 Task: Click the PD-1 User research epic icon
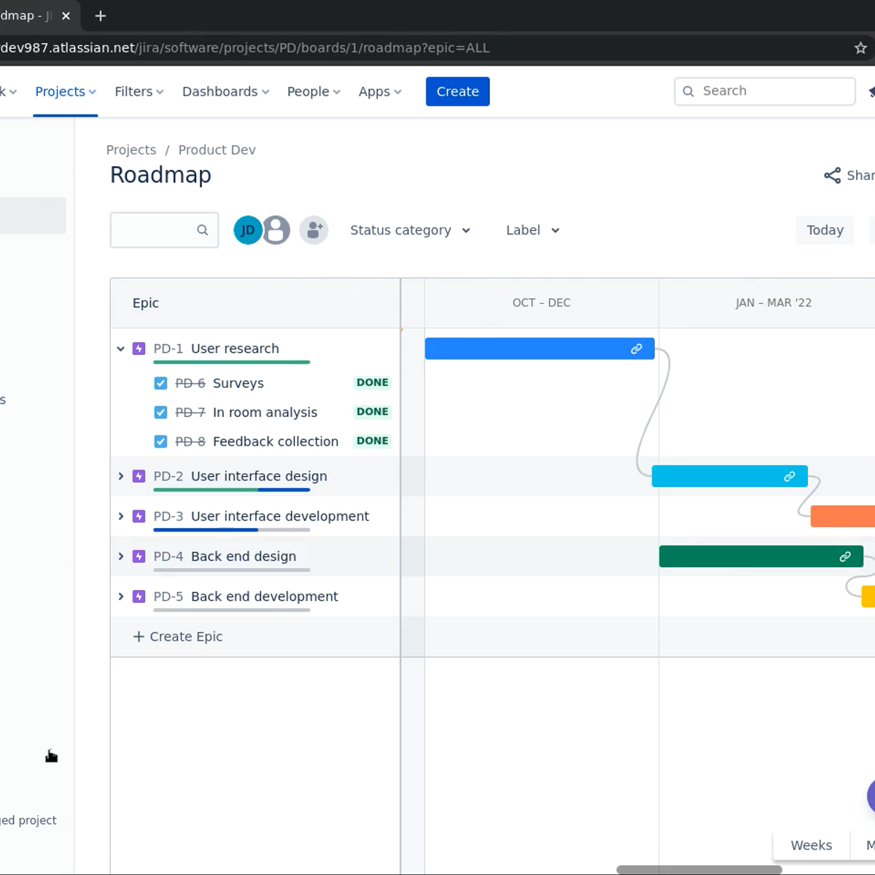tap(139, 349)
